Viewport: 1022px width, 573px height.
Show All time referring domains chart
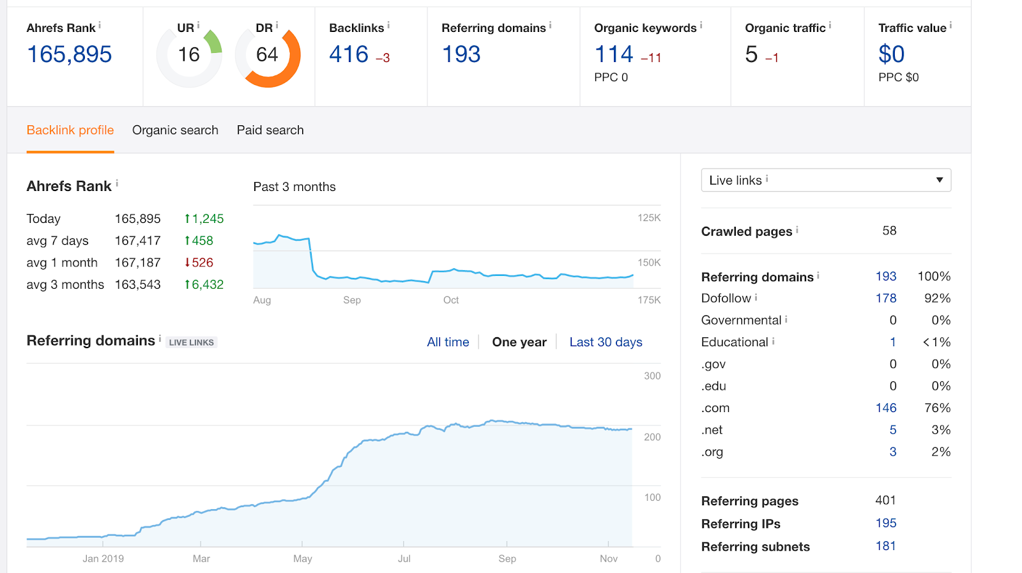[x=448, y=342]
